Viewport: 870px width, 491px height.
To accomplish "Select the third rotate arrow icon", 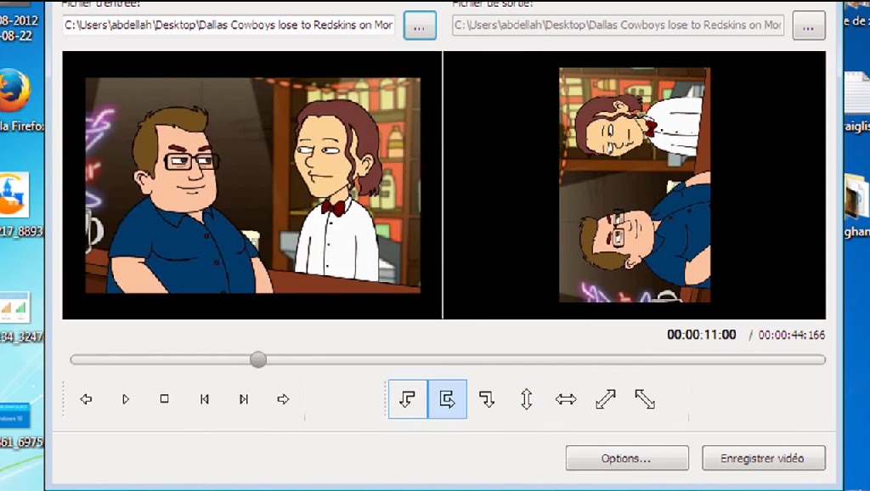I will coord(487,399).
